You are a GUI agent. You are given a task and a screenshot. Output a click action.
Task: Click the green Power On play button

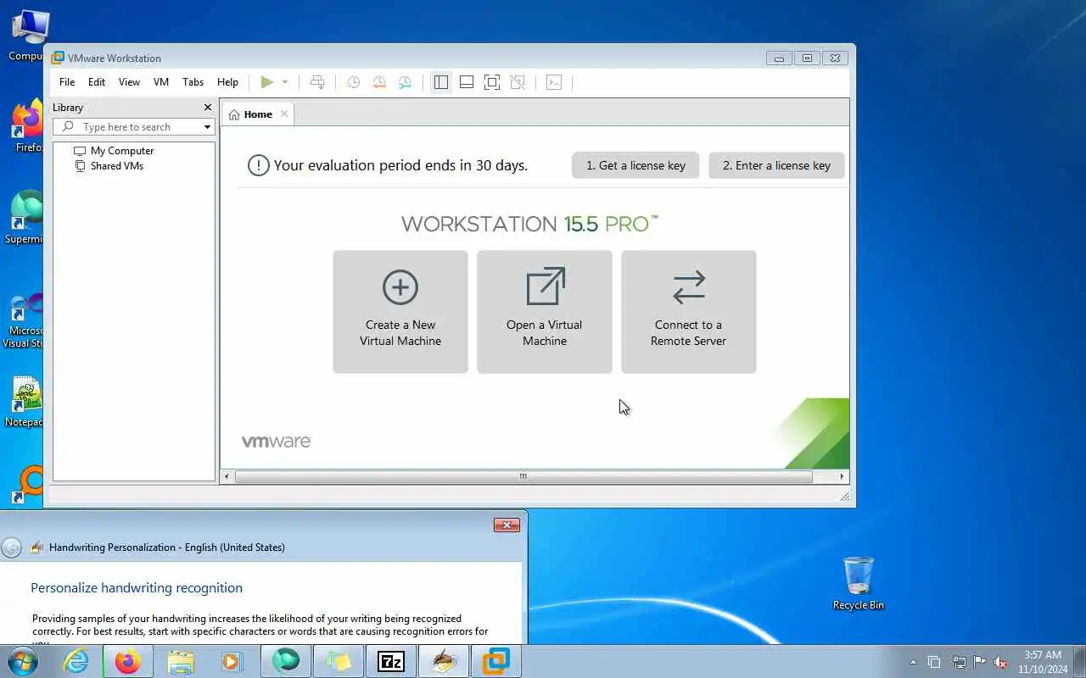coord(267,82)
